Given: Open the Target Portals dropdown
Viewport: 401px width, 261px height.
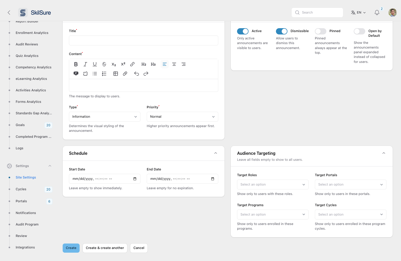Looking at the screenshot, I should pyautogui.click(x=351, y=185).
